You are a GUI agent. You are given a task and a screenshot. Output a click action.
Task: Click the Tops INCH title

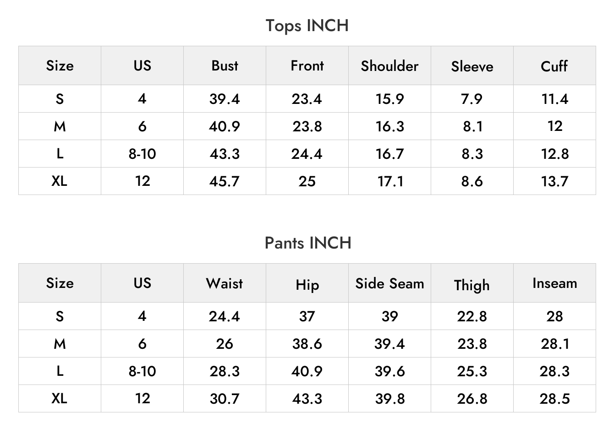tap(307, 26)
